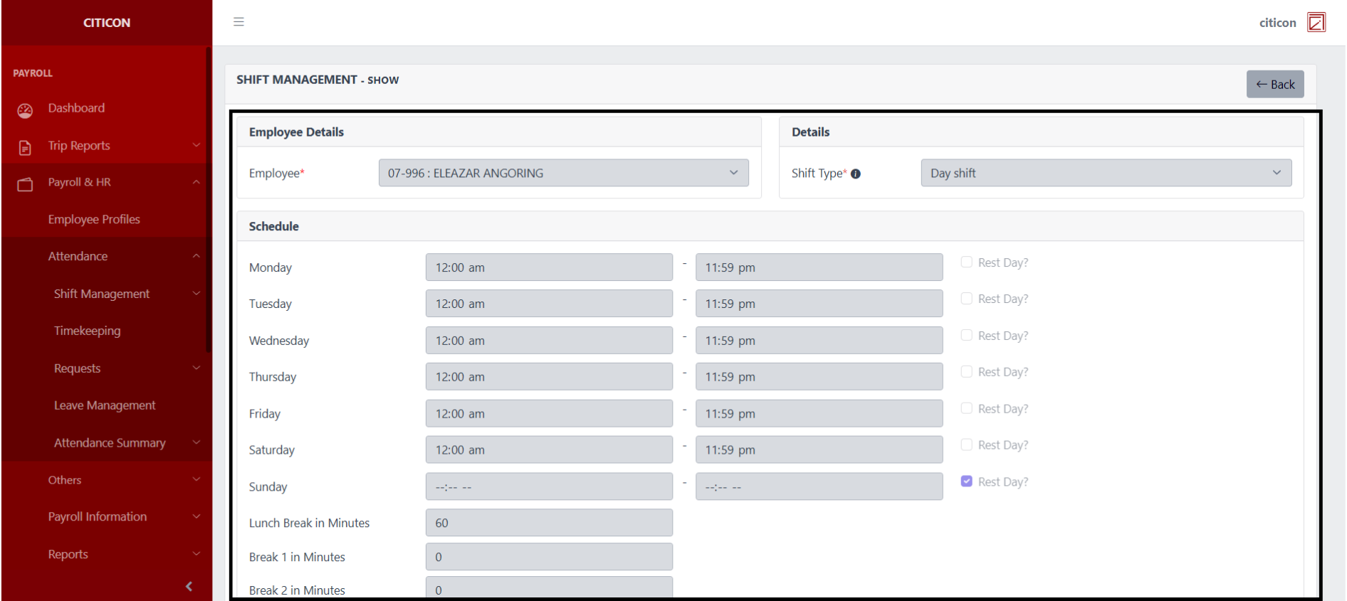Viewport: 1347px width, 601px height.
Task: Expand the Payroll Information section
Action: click(98, 516)
